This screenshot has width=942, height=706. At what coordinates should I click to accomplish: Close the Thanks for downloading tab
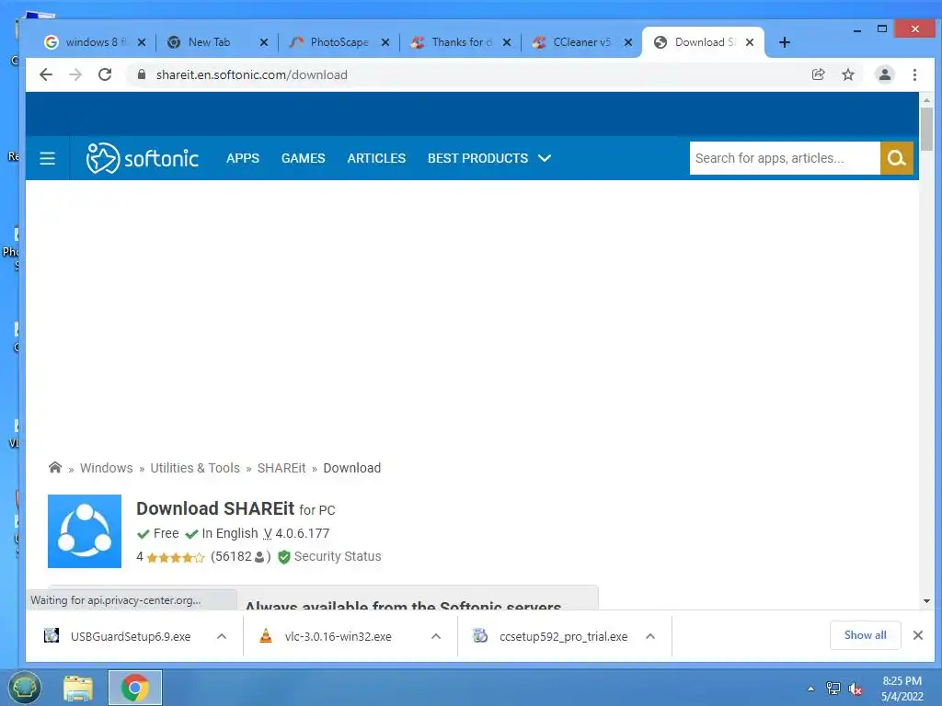(x=507, y=42)
